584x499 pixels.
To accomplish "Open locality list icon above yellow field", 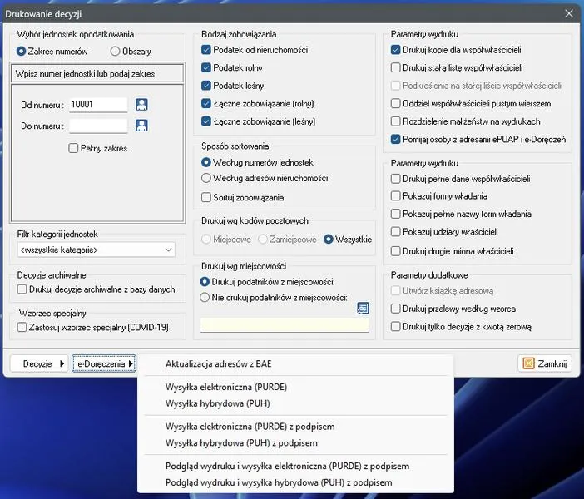I will [363, 308].
